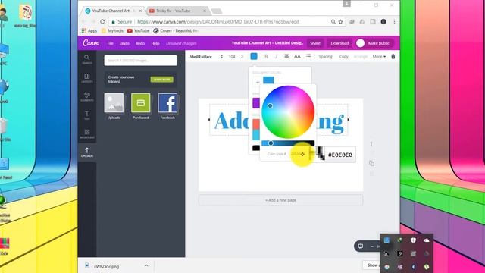Delete selected element with trash icon
This screenshot has width=485, height=273.
[x=393, y=56]
